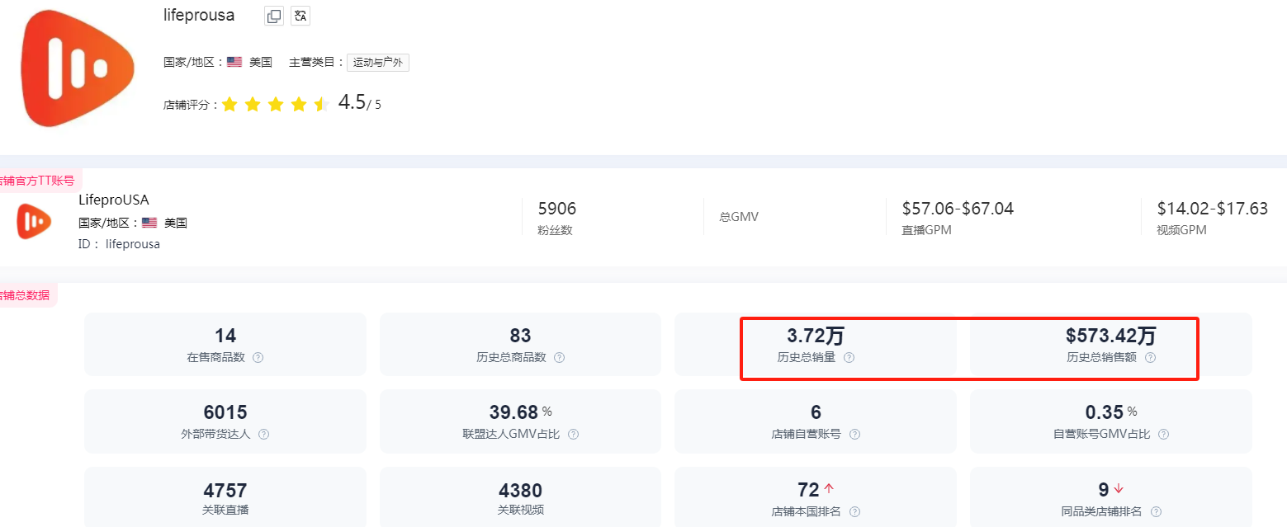
Task: Click the copy icon next to lifeprousa
Action: click(x=274, y=16)
